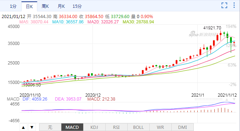This screenshot has height=131, width=240.
Task: Select the 无 indicator option
Action: click(50, 127)
